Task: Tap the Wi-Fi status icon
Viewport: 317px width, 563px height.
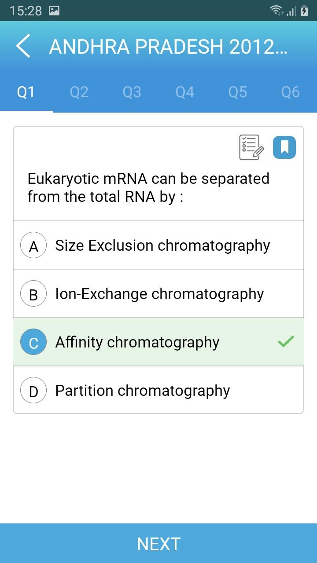Action: point(277,11)
